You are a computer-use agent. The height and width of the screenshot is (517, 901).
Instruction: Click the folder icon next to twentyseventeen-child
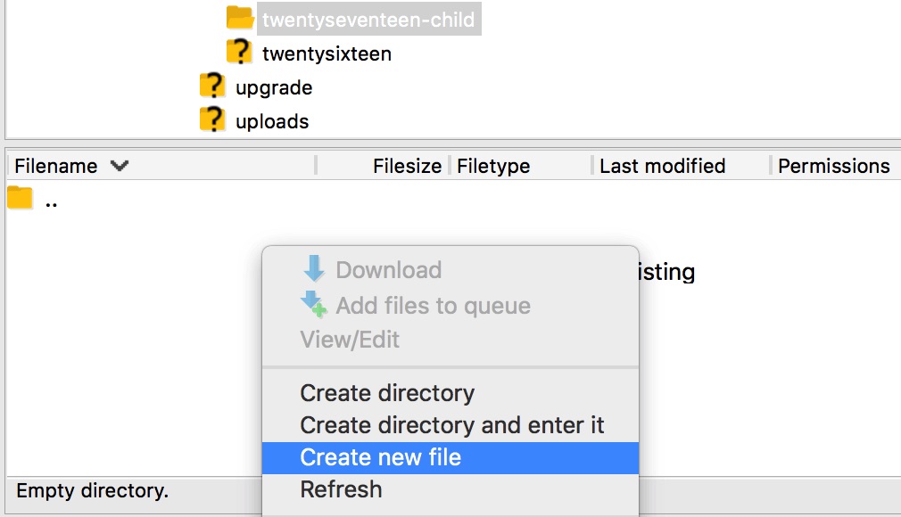pyautogui.click(x=239, y=18)
